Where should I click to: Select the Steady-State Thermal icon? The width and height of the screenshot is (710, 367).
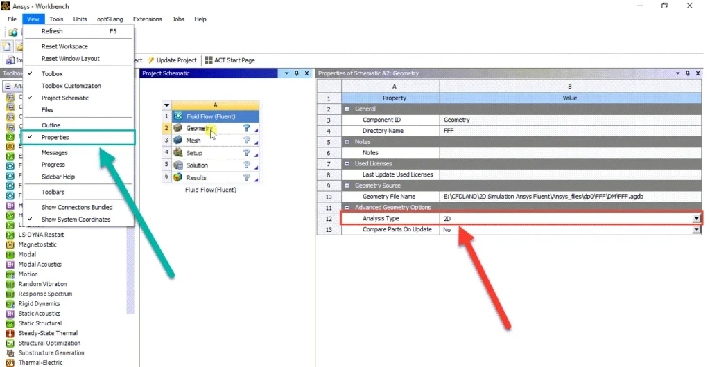point(10,334)
